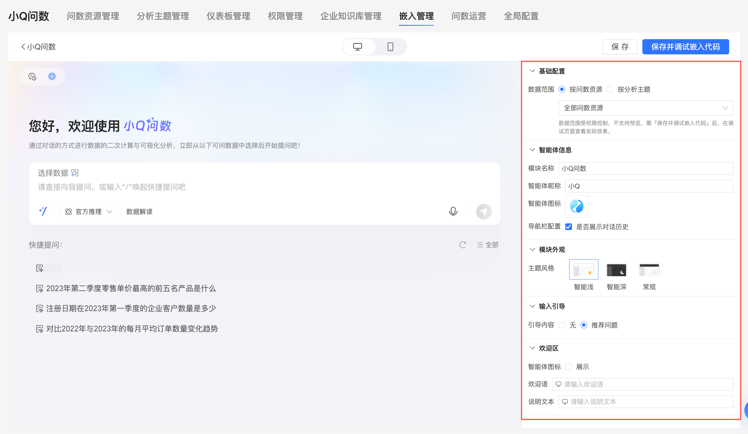Image resolution: width=748 pixels, height=434 pixels.
Task: Click the 智能体昵称 input field
Action: coord(649,186)
